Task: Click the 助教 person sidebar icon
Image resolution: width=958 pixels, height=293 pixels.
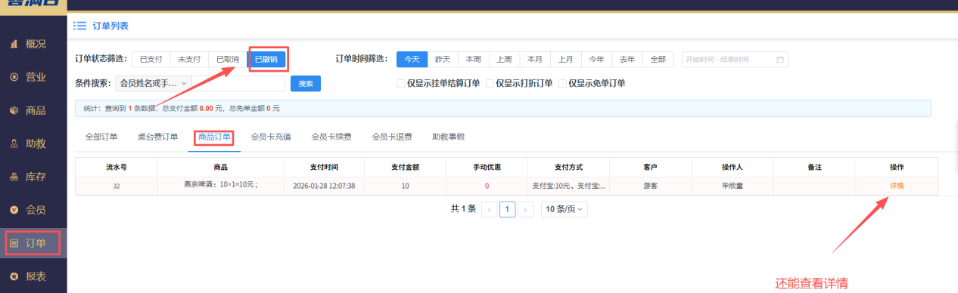Action: (x=14, y=143)
